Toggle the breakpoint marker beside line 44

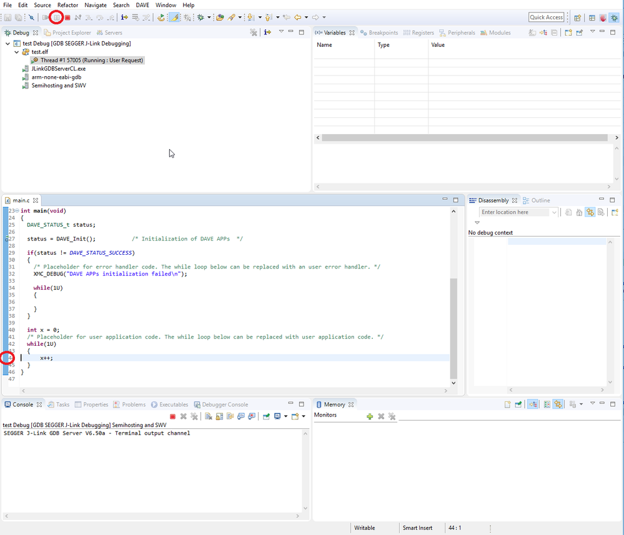pyautogui.click(x=6, y=358)
